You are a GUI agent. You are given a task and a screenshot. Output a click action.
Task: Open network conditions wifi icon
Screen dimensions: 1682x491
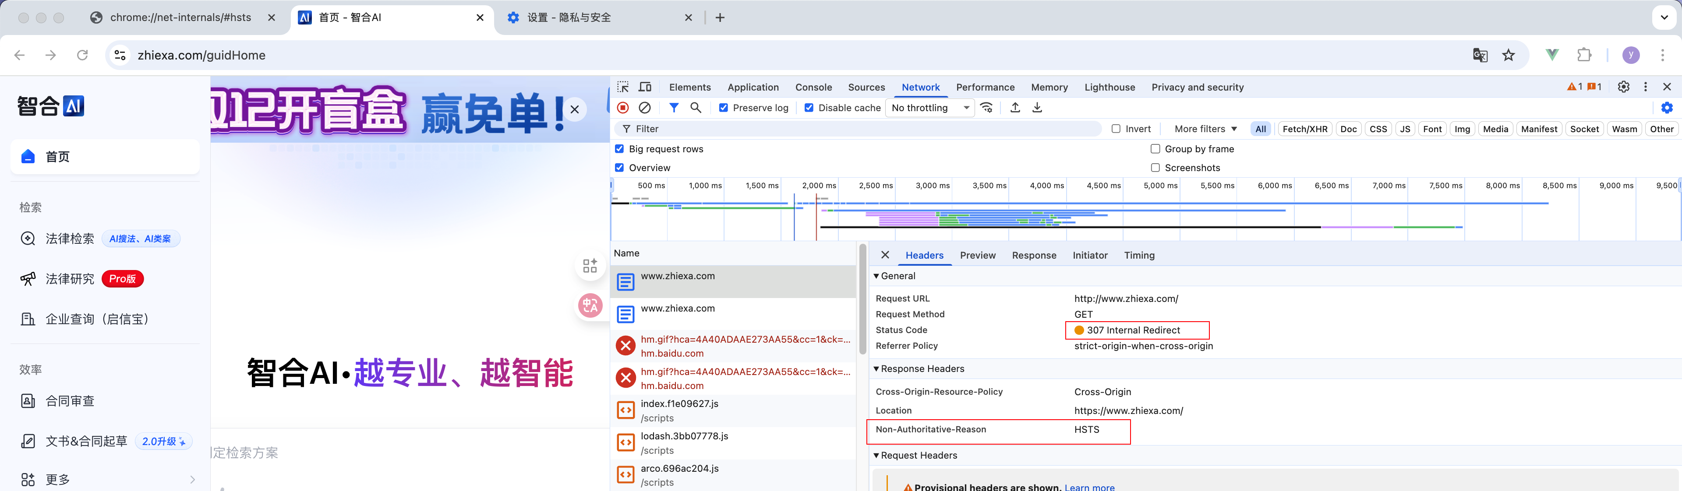pos(986,108)
